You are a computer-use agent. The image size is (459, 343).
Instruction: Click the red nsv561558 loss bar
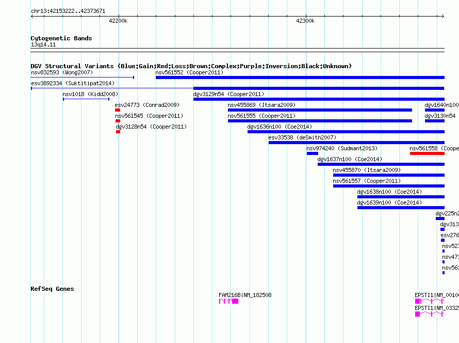coord(427,153)
